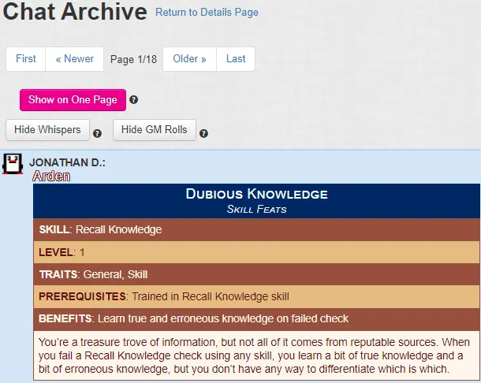Select the SKILL: Recall Knowledge row
The image size is (481, 383).
256,229
